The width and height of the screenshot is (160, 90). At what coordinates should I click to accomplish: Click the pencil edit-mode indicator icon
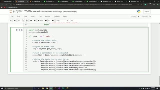point(138,16)
